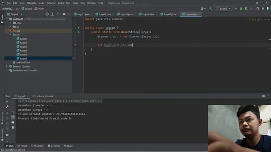Click the grayed Stop icon in top toolbar
The image size is (271, 152).
pyautogui.click(x=251, y=8)
